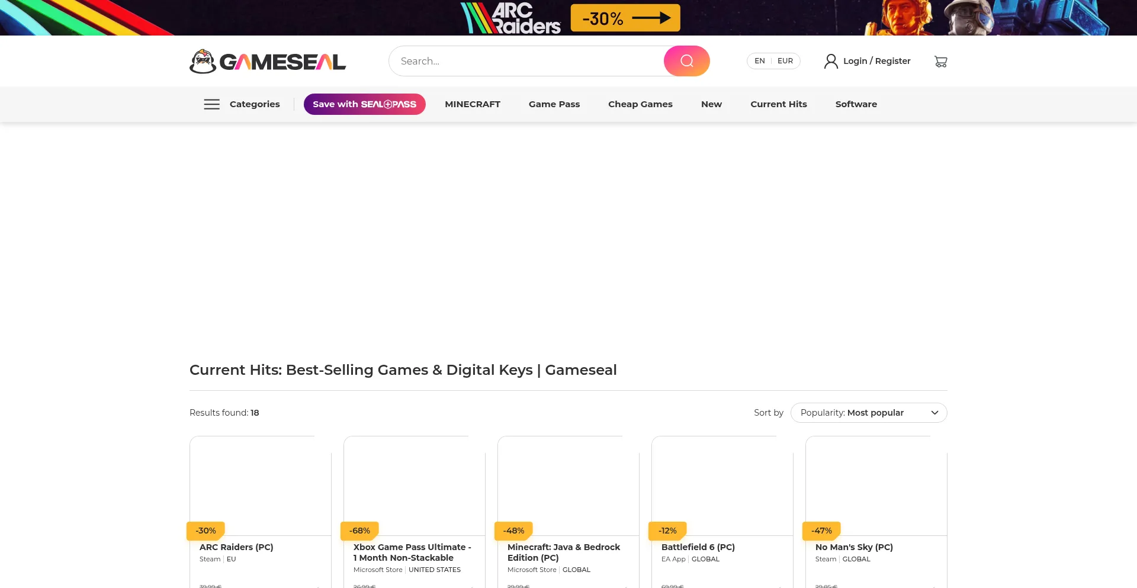Expand the Sort by popularity dropdown
Image resolution: width=1137 pixels, height=588 pixels.
(868, 413)
